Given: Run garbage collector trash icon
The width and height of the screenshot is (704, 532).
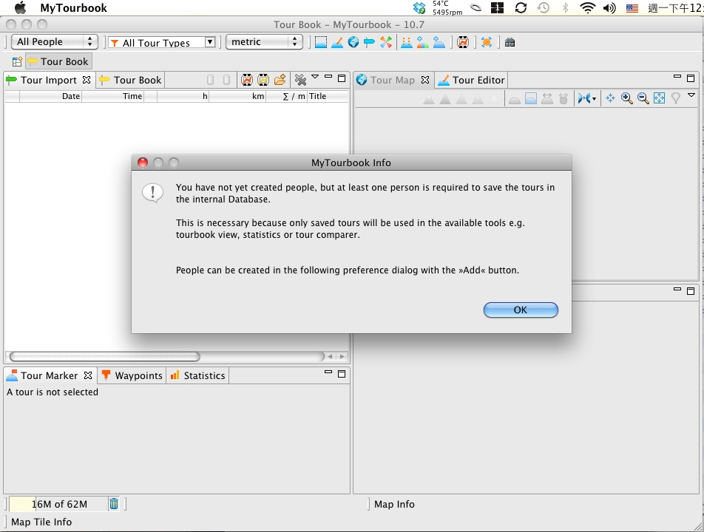Looking at the screenshot, I should click(x=114, y=504).
